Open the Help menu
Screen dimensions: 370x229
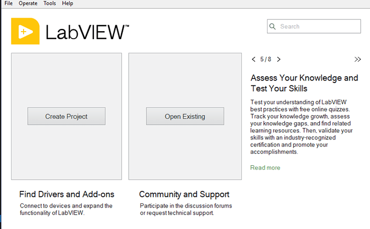68,3
